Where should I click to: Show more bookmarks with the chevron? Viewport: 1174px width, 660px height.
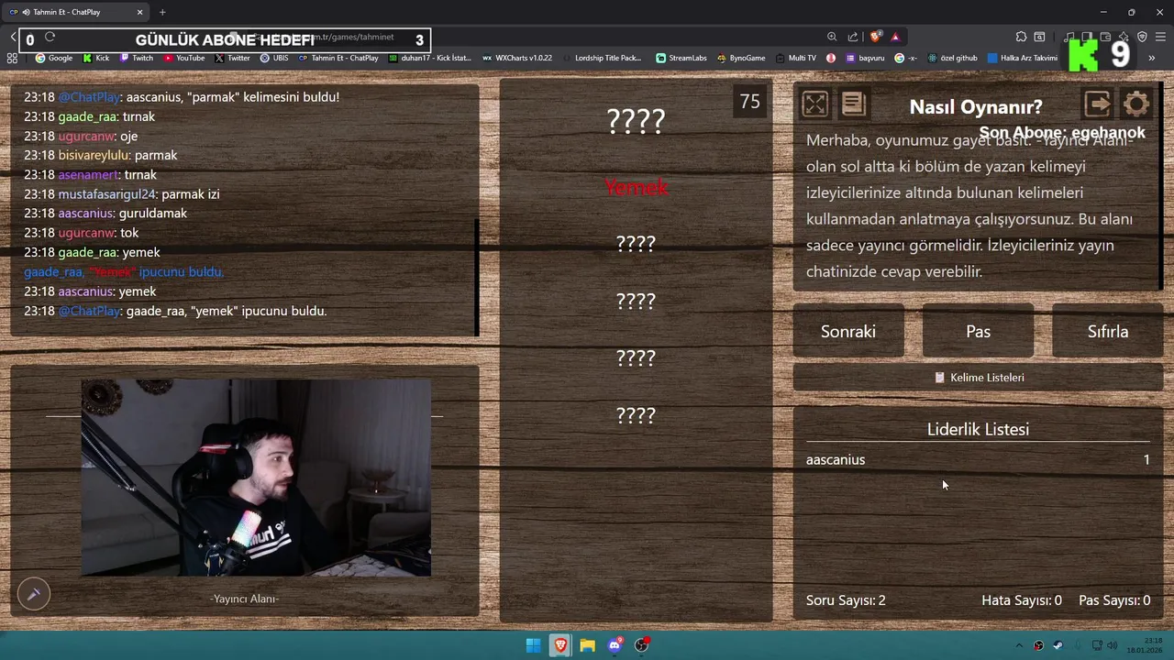1151,58
